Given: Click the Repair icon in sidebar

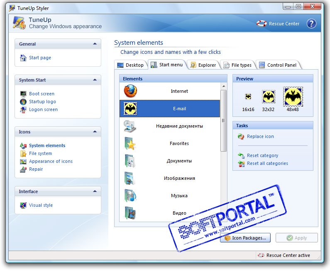Looking at the screenshot, I should tap(23, 169).
